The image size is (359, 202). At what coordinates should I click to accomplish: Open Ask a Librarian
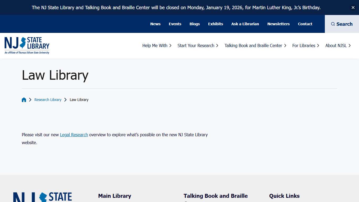(x=245, y=24)
